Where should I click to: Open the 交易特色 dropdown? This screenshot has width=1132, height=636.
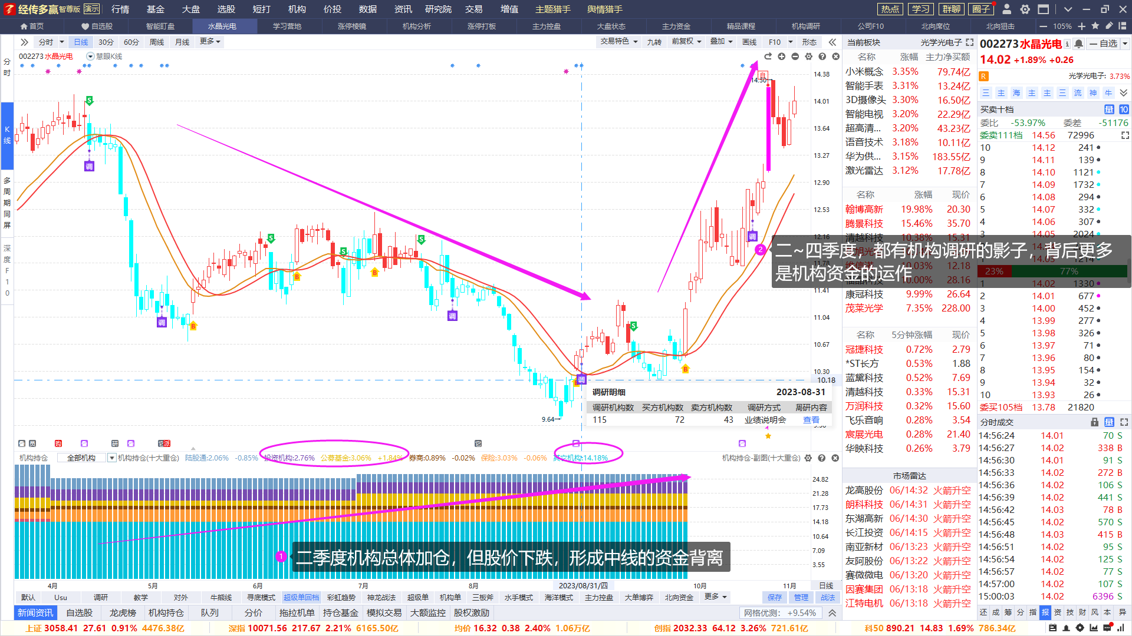[x=619, y=42]
